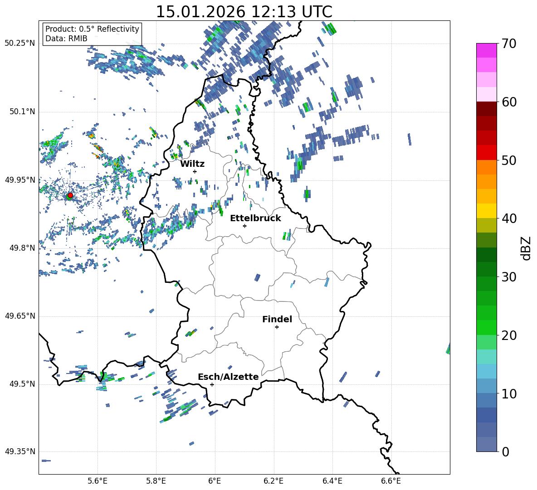
Task: Click the colorbar tick label 50
Action: (509, 160)
